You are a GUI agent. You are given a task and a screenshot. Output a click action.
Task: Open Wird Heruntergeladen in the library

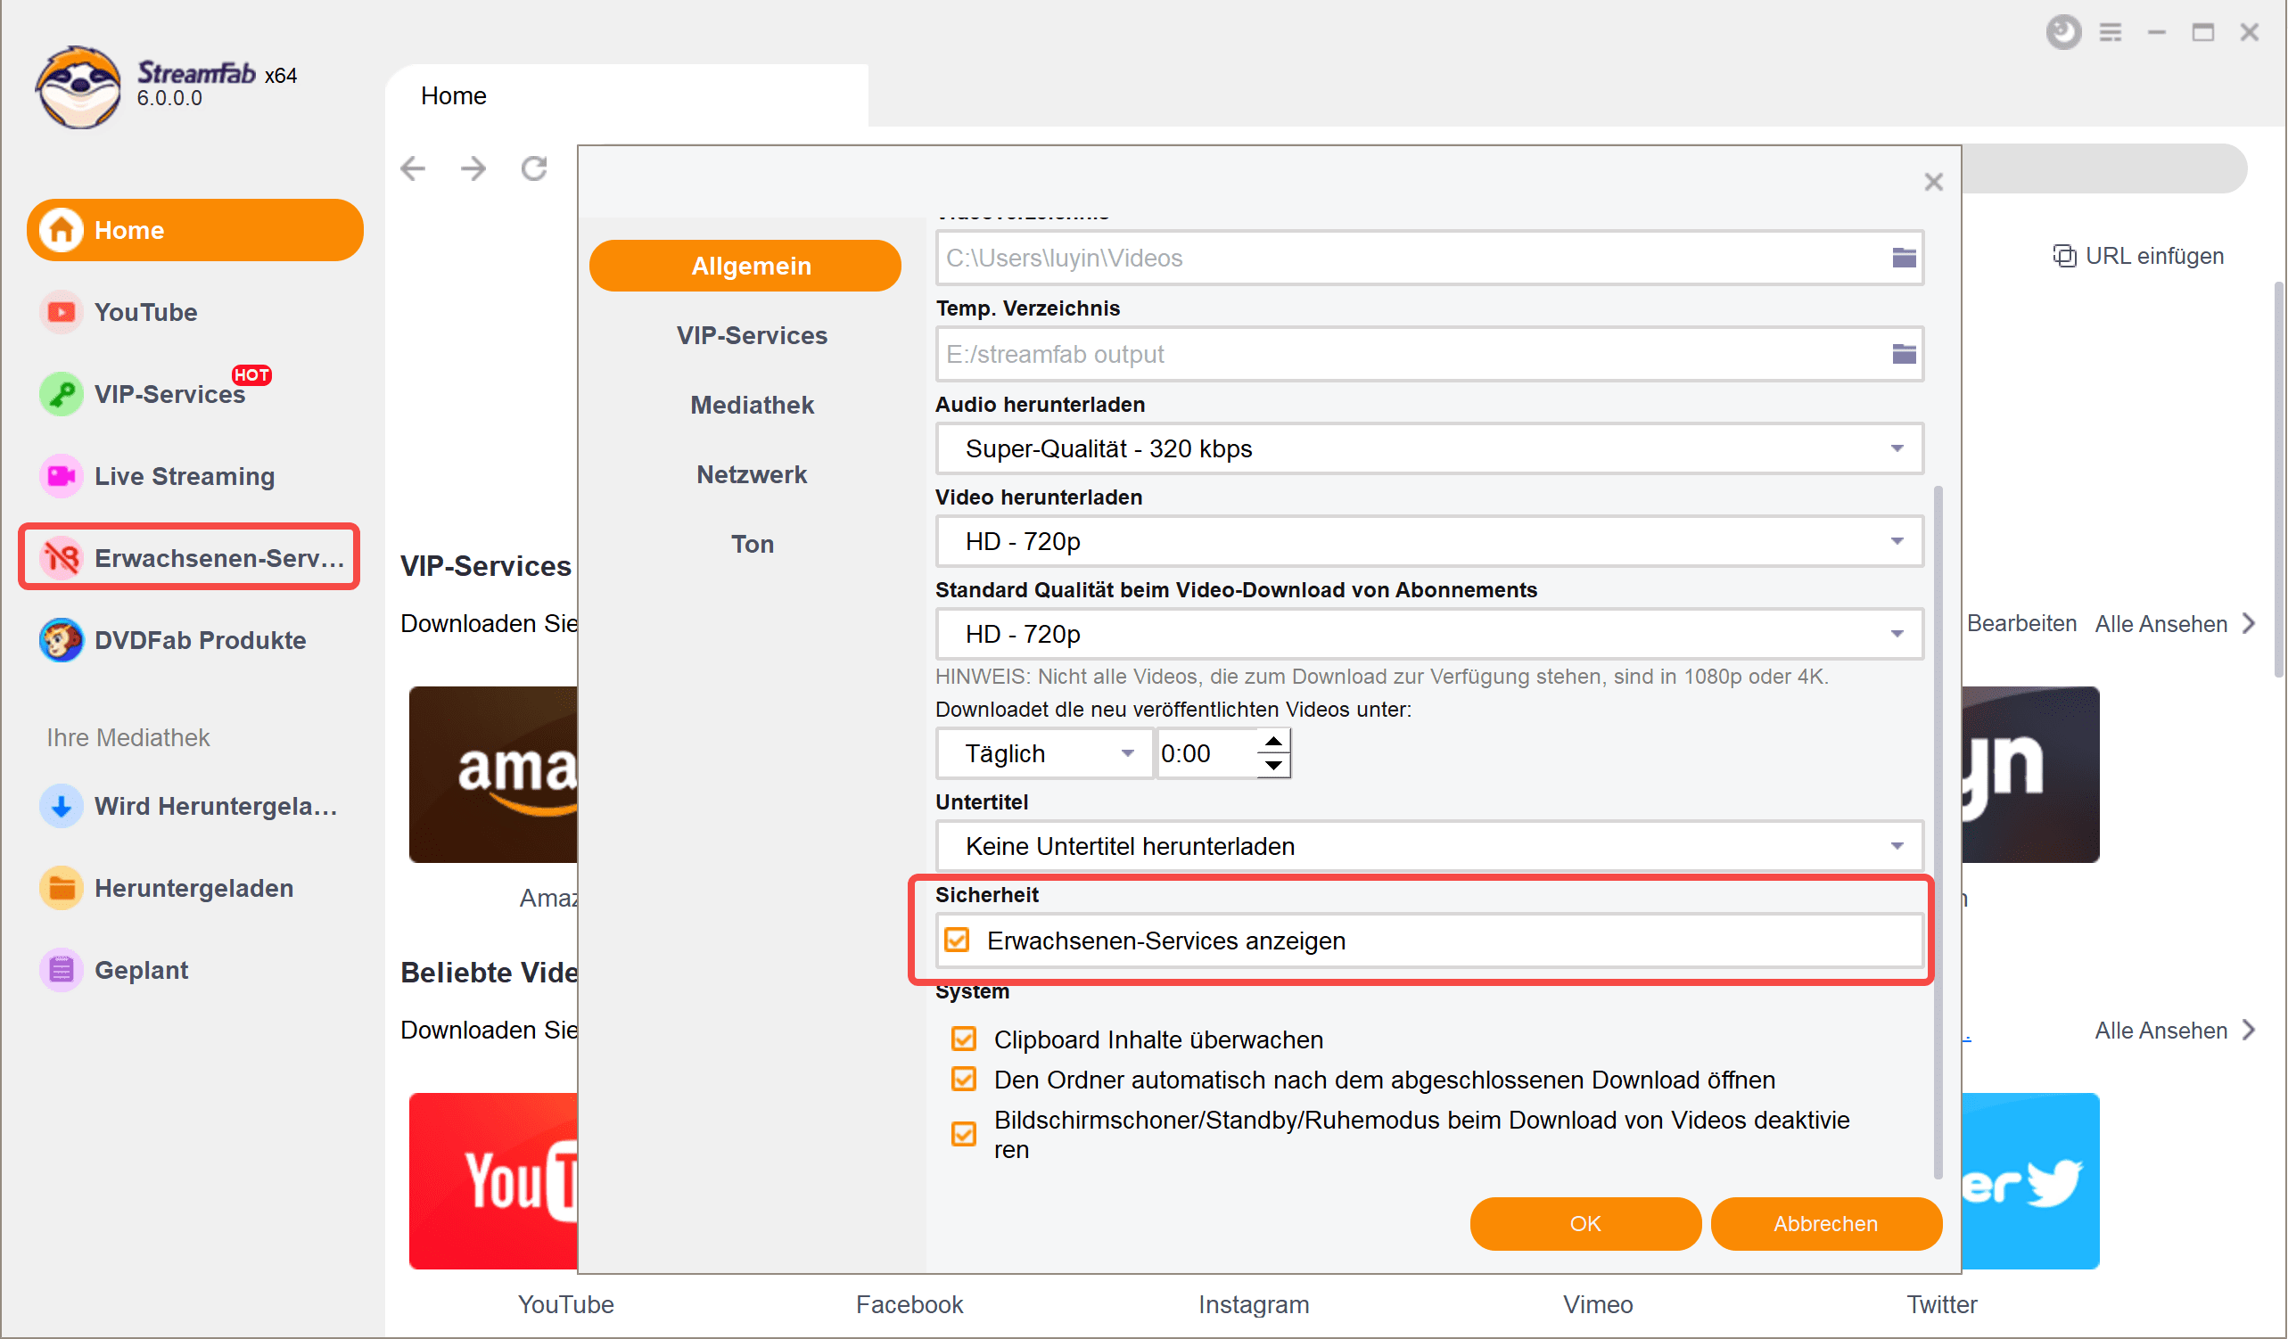click(189, 805)
